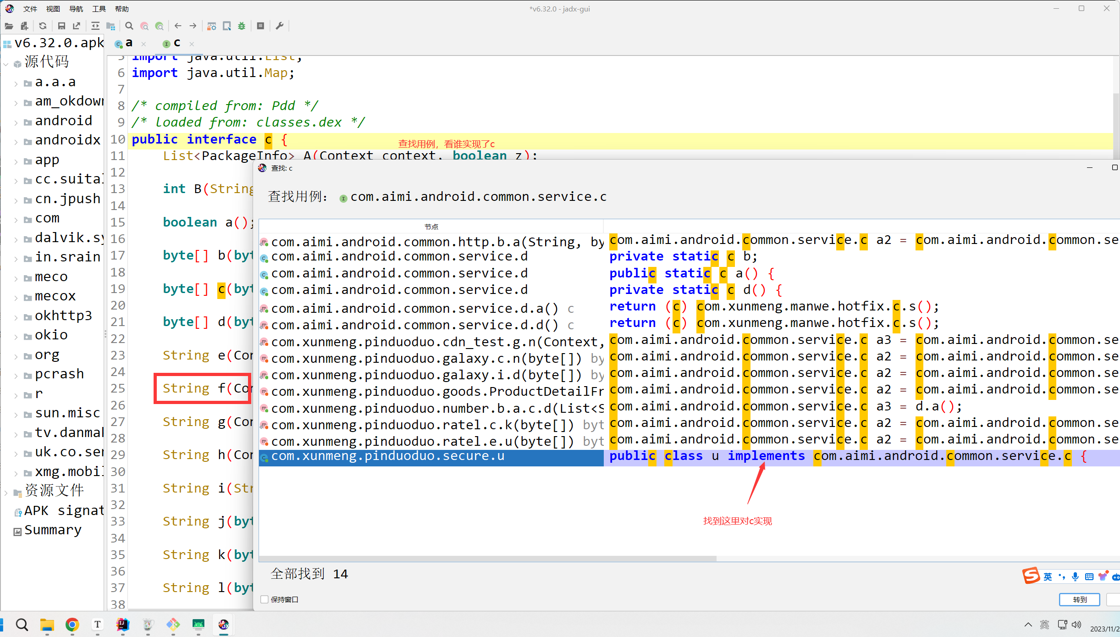Viewport: 1120px width, 637px height.
Task: Open the 工具 menu
Action: (99, 9)
